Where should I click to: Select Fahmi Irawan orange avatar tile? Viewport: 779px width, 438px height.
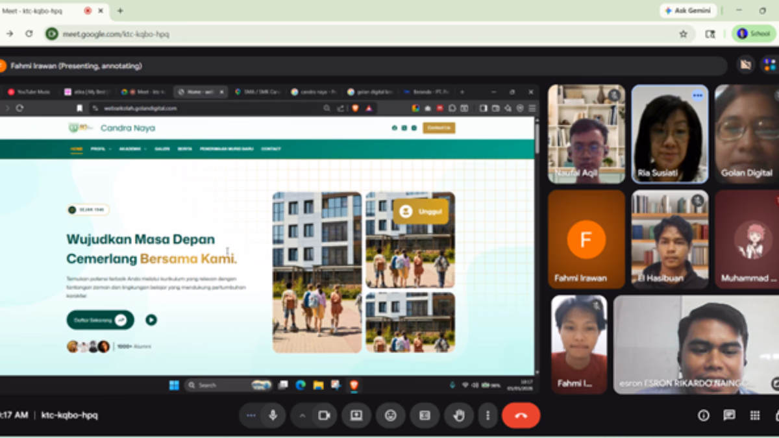click(x=586, y=239)
